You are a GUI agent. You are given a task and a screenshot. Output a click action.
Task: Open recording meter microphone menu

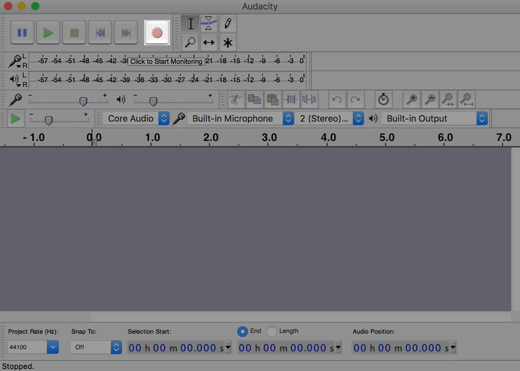tap(15, 61)
